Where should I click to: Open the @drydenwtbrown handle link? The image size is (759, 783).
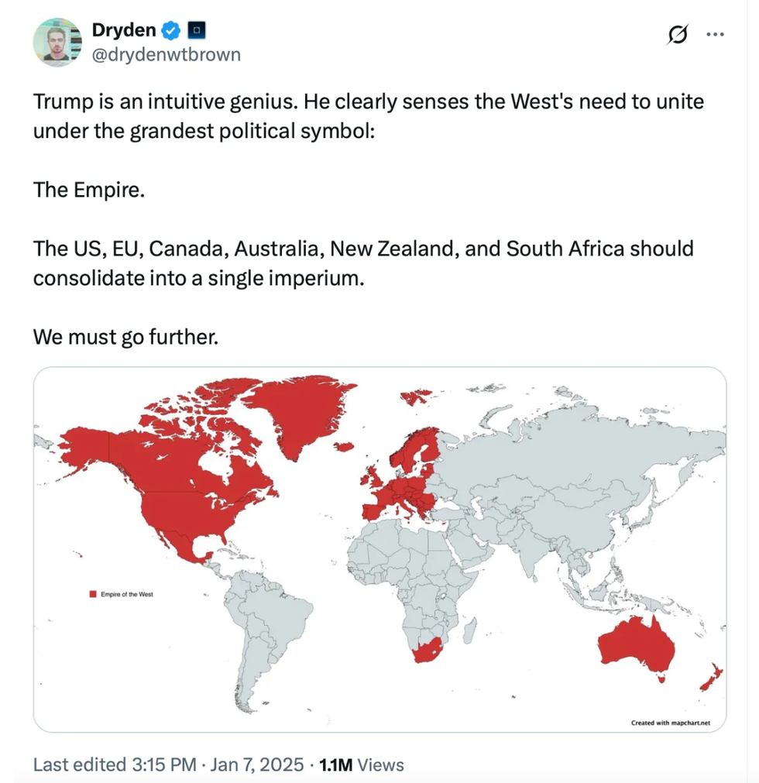166,54
